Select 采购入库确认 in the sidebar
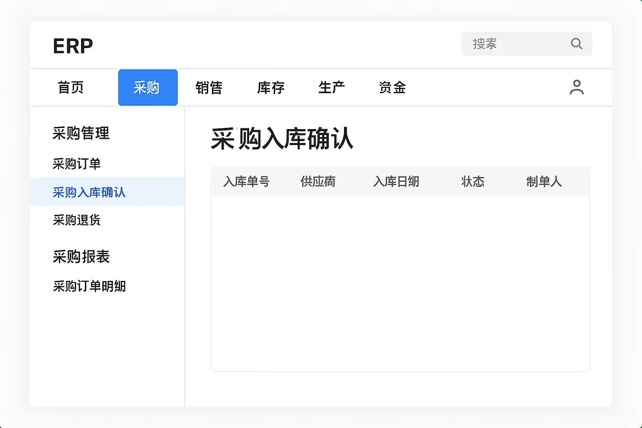The width and height of the screenshot is (642, 428). click(x=89, y=192)
